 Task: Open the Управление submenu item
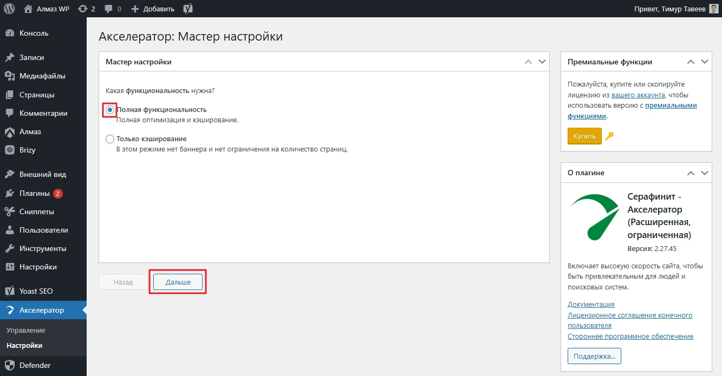pyautogui.click(x=26, y=330)
